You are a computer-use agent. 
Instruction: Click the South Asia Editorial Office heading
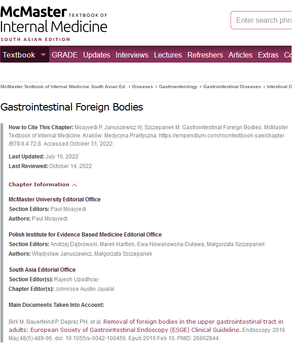(42, 270)
